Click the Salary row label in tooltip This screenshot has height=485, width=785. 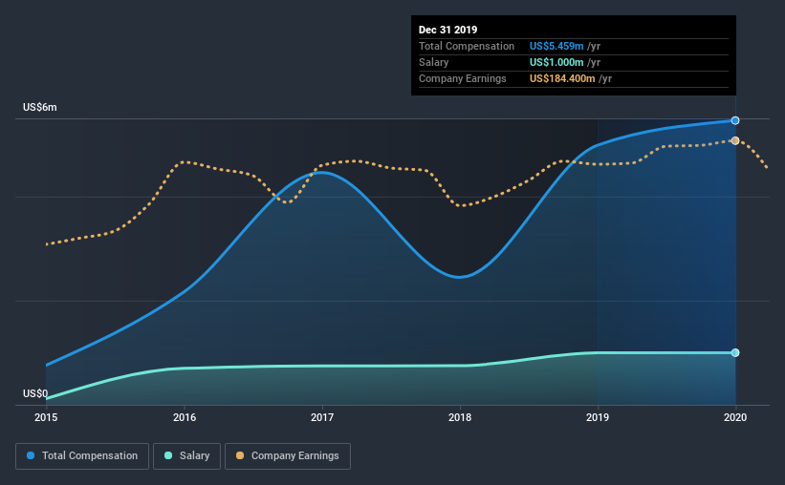433,62
